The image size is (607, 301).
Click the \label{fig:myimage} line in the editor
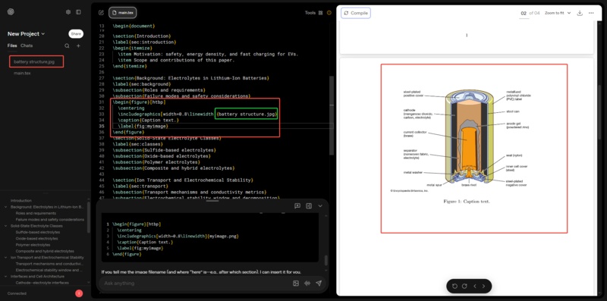(143, 126)
